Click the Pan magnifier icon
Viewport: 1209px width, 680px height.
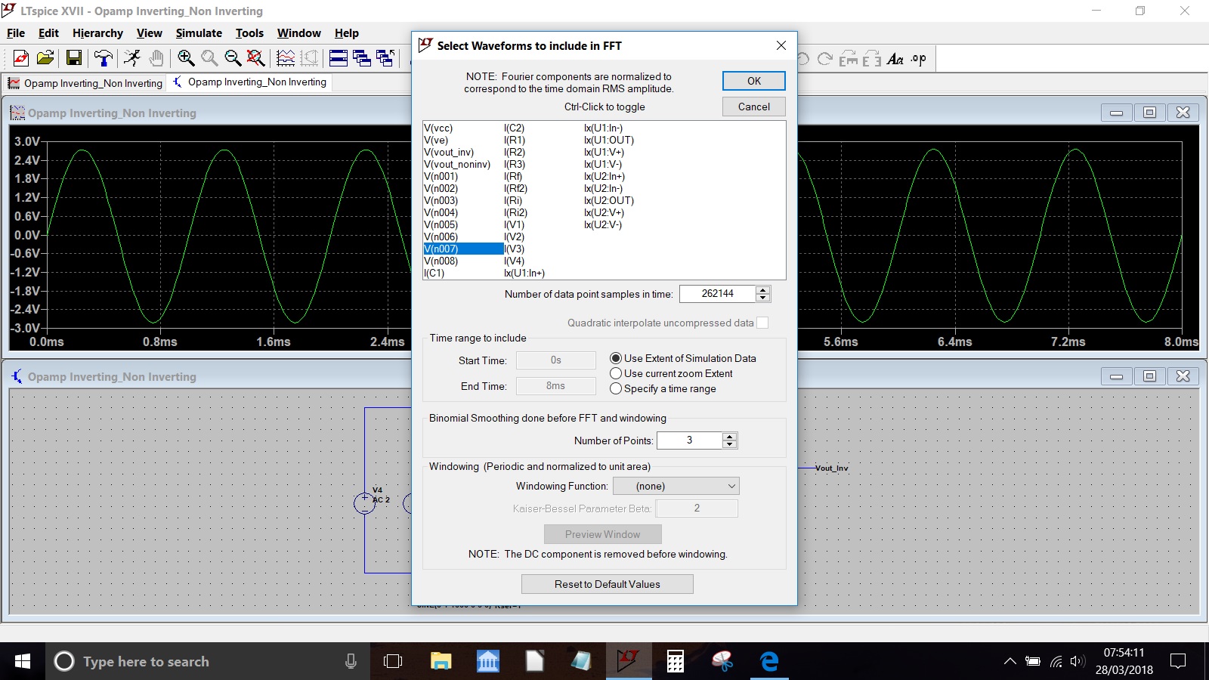click(209, 58)
